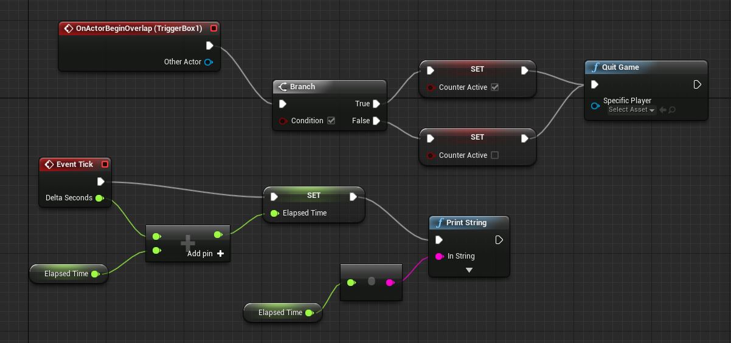This screenshot has height=343, width=731.
Task: Click the red delegate pin on Event Tick
Action: tap(105, 164)
